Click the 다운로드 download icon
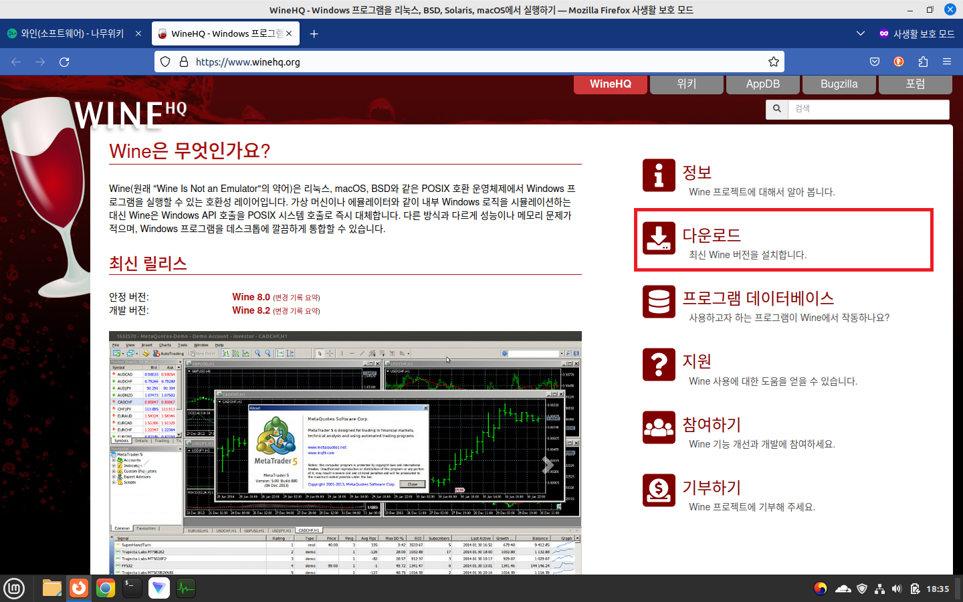 click(x=659, y=238)
